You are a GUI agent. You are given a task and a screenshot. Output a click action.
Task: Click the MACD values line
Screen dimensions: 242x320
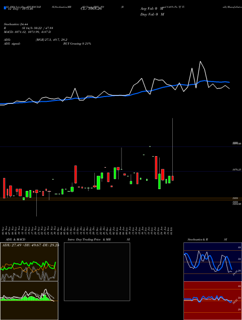[27, 32]
